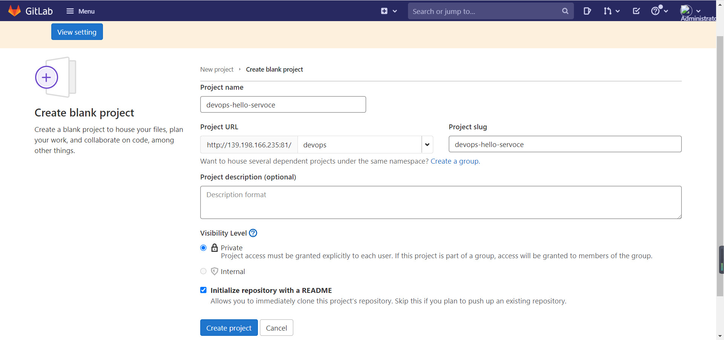Viewport: 724px width, 340px height.
Task: Click the Initialize repository with a README label
Action: click(271, 290)
